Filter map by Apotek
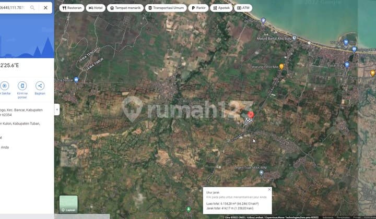The width and height of the screenshot is (376, 219). pos(221,8)
